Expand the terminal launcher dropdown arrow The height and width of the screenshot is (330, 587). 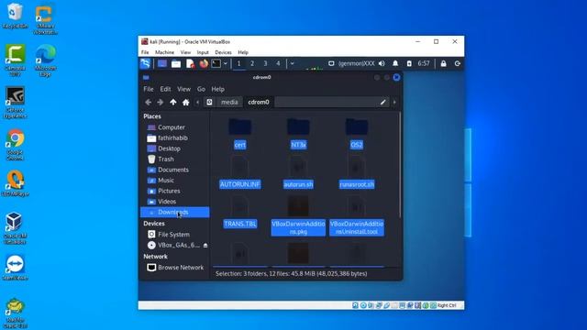tap(226, 63)
